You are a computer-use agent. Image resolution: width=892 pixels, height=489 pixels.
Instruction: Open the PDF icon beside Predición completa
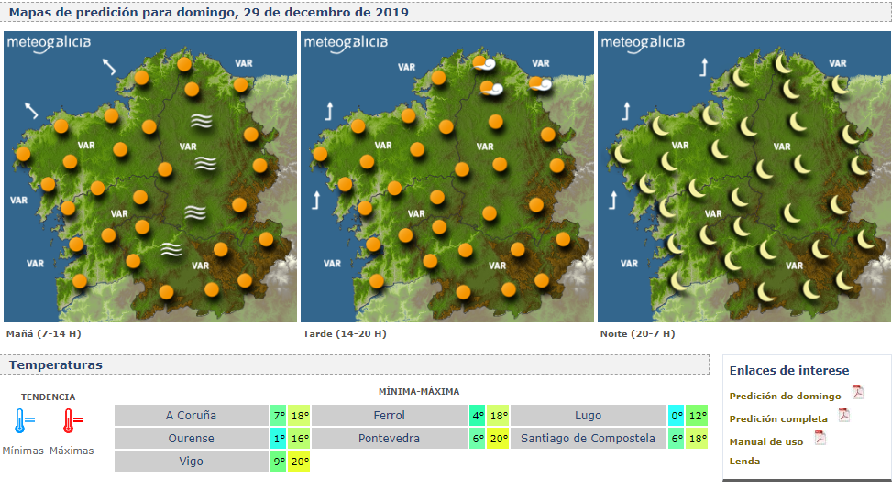(844, 415)
